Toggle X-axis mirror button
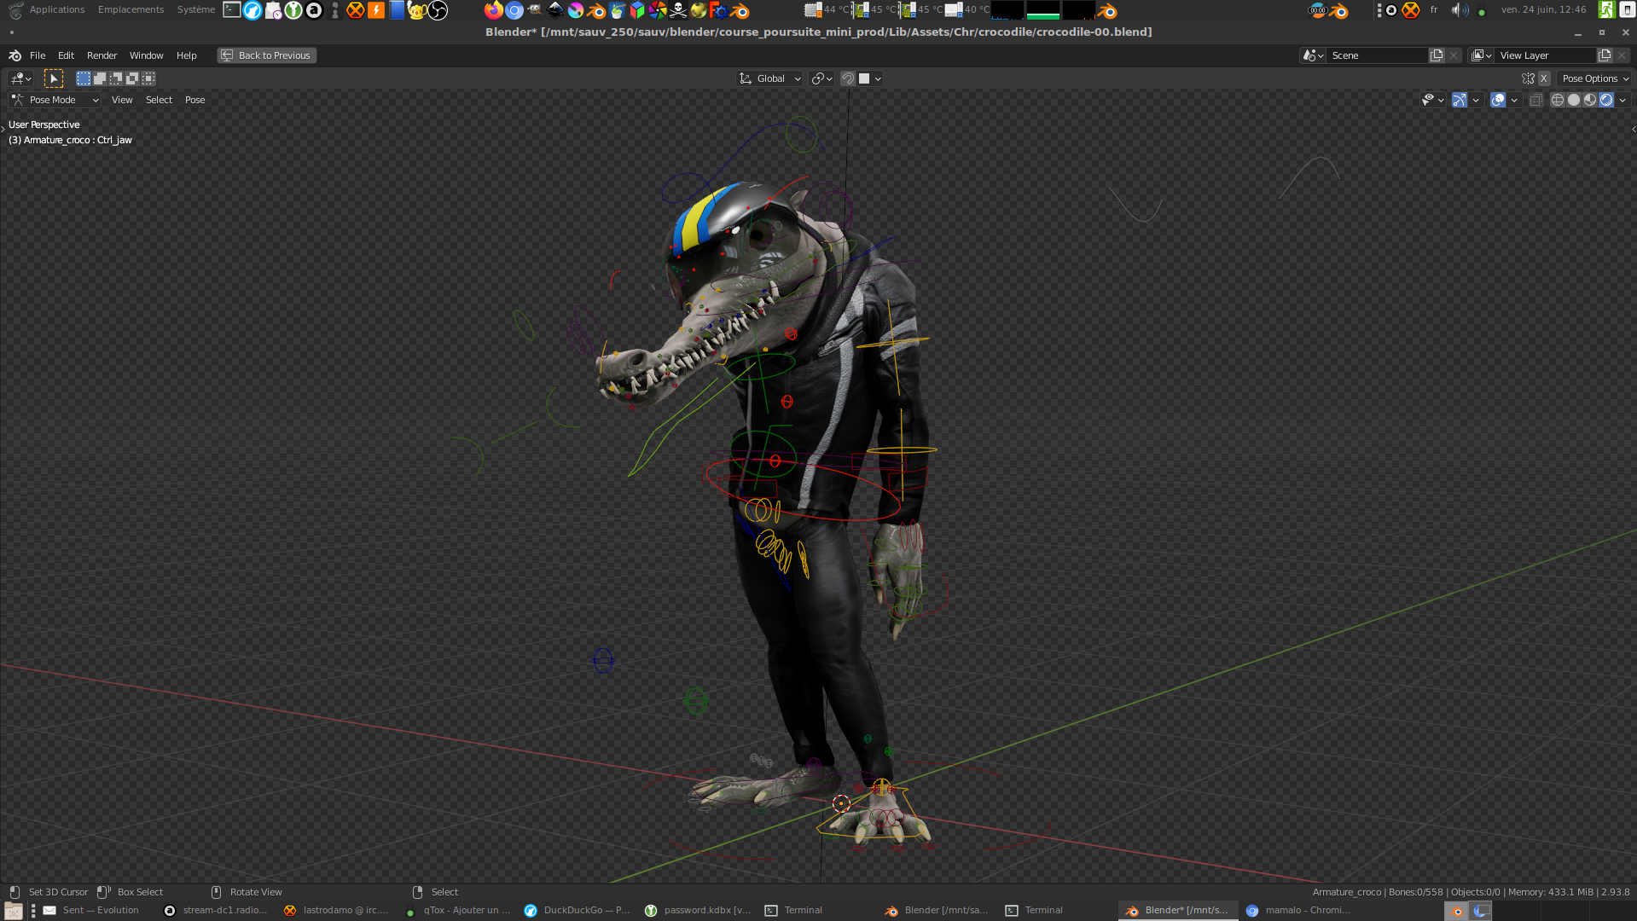This screenshot has height=921, width=1637. [x=1543, y=78]
